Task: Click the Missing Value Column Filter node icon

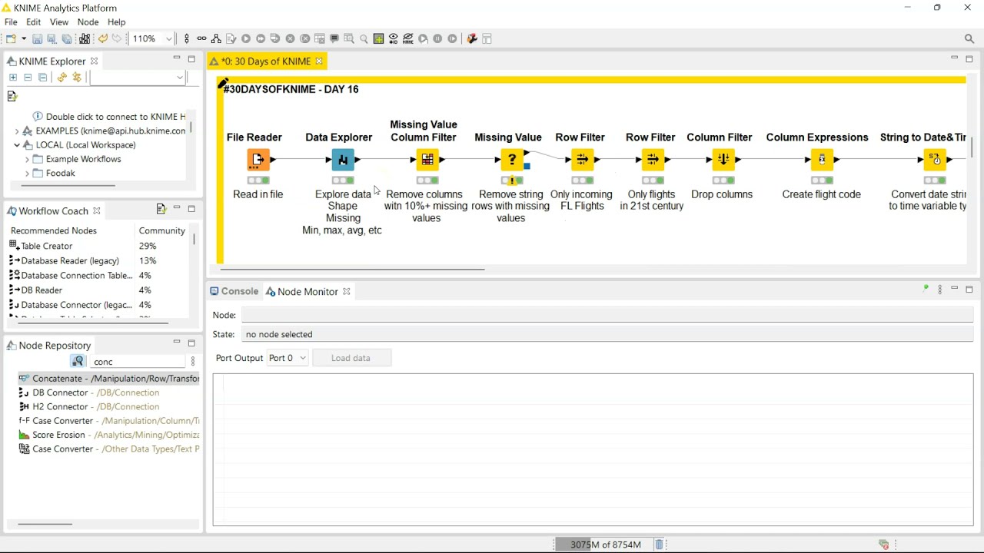Action: [427, 160]
